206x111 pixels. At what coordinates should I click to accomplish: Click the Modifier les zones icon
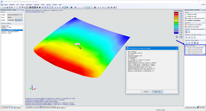tap(186, 16)
